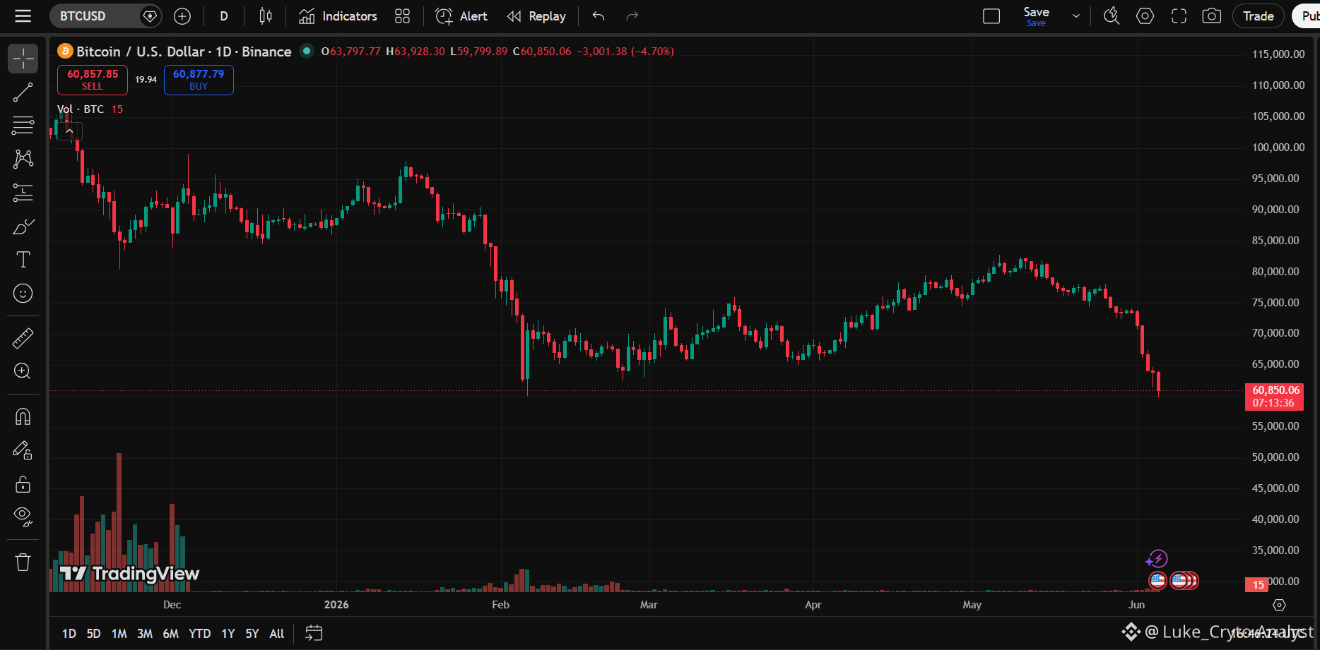Click the single US flag economic event
1320x650 pixels.
[1157, 581]
